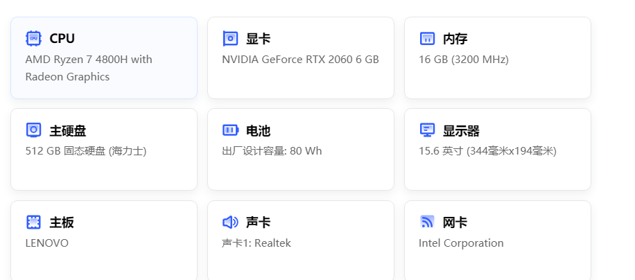Click the sound card speaker icon
This screenshot has width=635, height=280.
[x=230, y=222]
